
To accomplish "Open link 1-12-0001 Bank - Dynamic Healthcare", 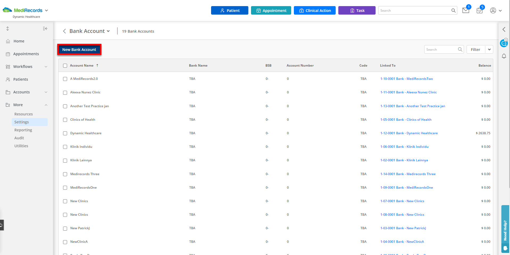I will click(409, 133).
